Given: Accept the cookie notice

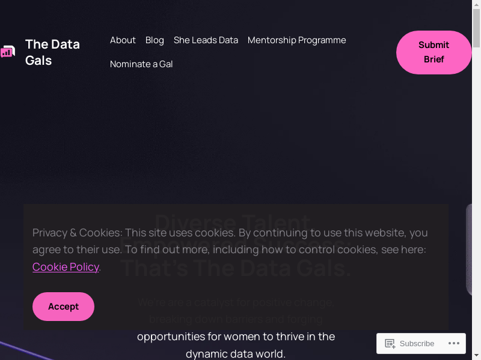Looking at the screenshot, I should coord(63,307).
